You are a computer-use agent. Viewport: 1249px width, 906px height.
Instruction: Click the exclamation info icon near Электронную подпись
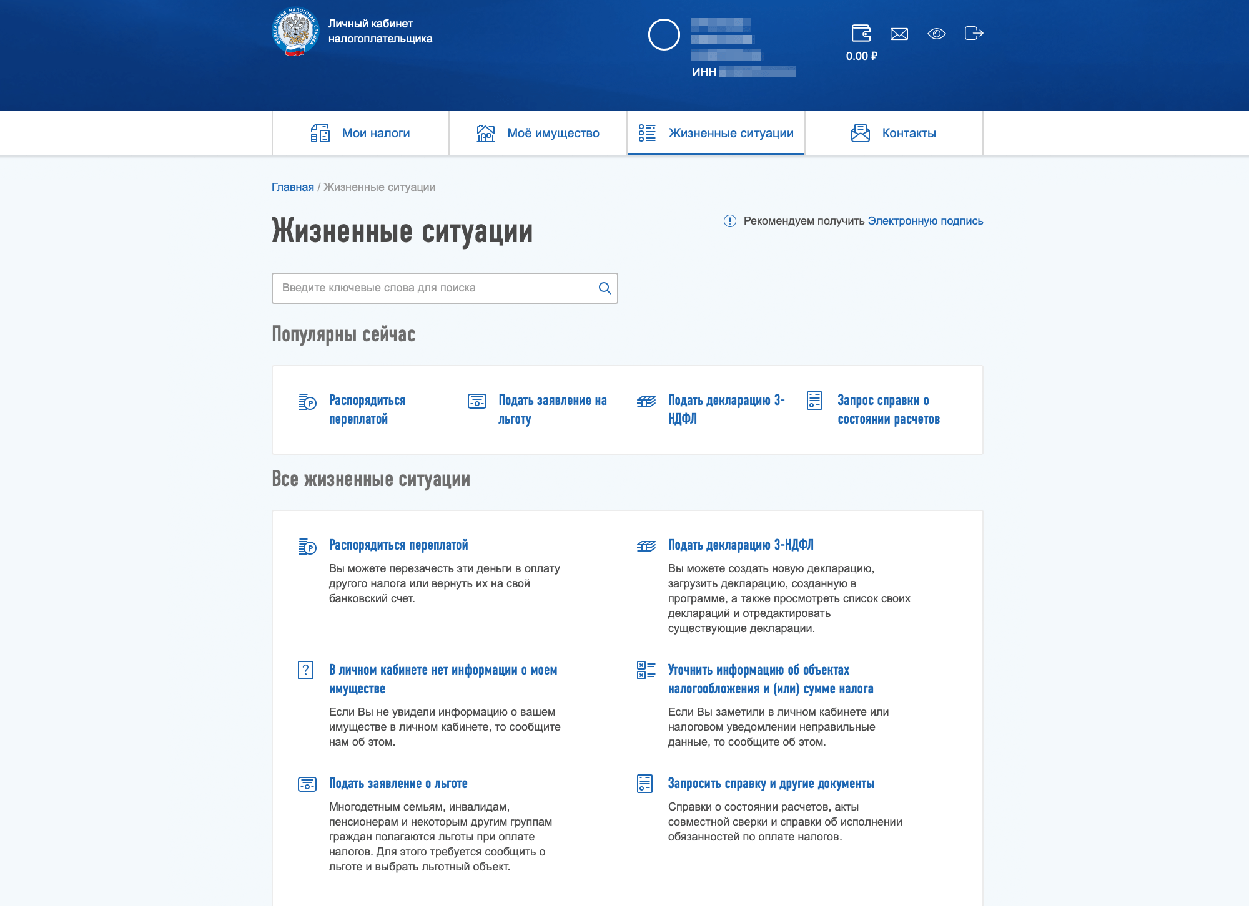[730, 221]
